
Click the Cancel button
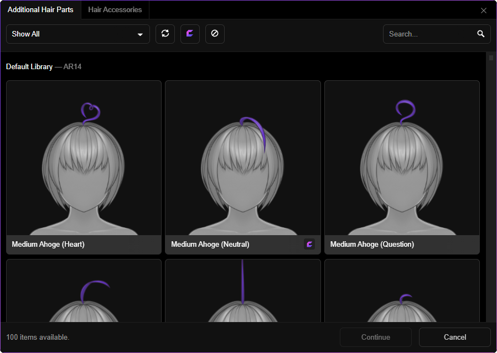coord(455,337)
